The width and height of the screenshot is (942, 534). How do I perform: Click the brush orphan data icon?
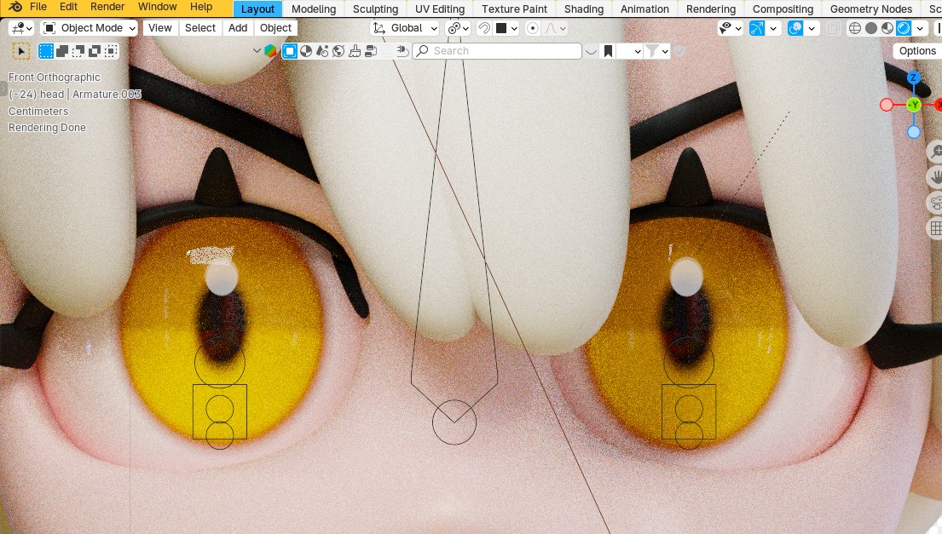[355, 51]
